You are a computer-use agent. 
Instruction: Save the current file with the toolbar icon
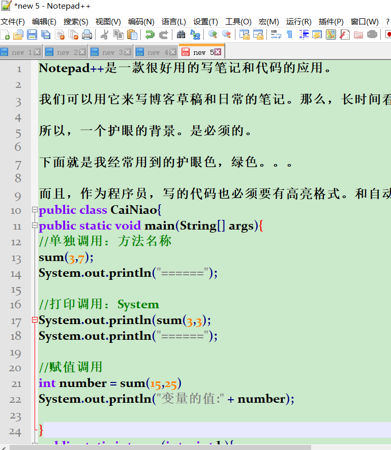click(x=32, y=35)
